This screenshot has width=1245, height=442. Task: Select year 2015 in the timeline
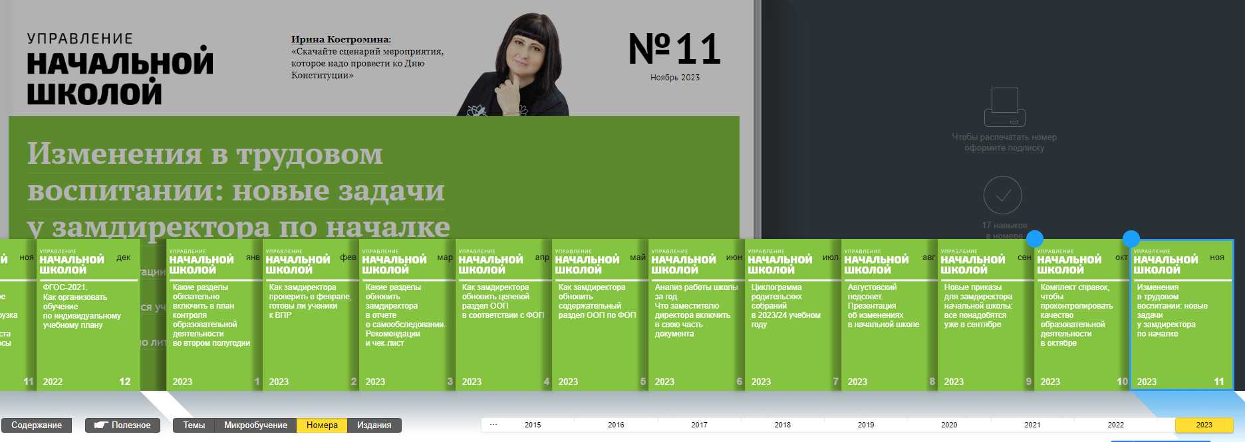(x=533, y=425)
